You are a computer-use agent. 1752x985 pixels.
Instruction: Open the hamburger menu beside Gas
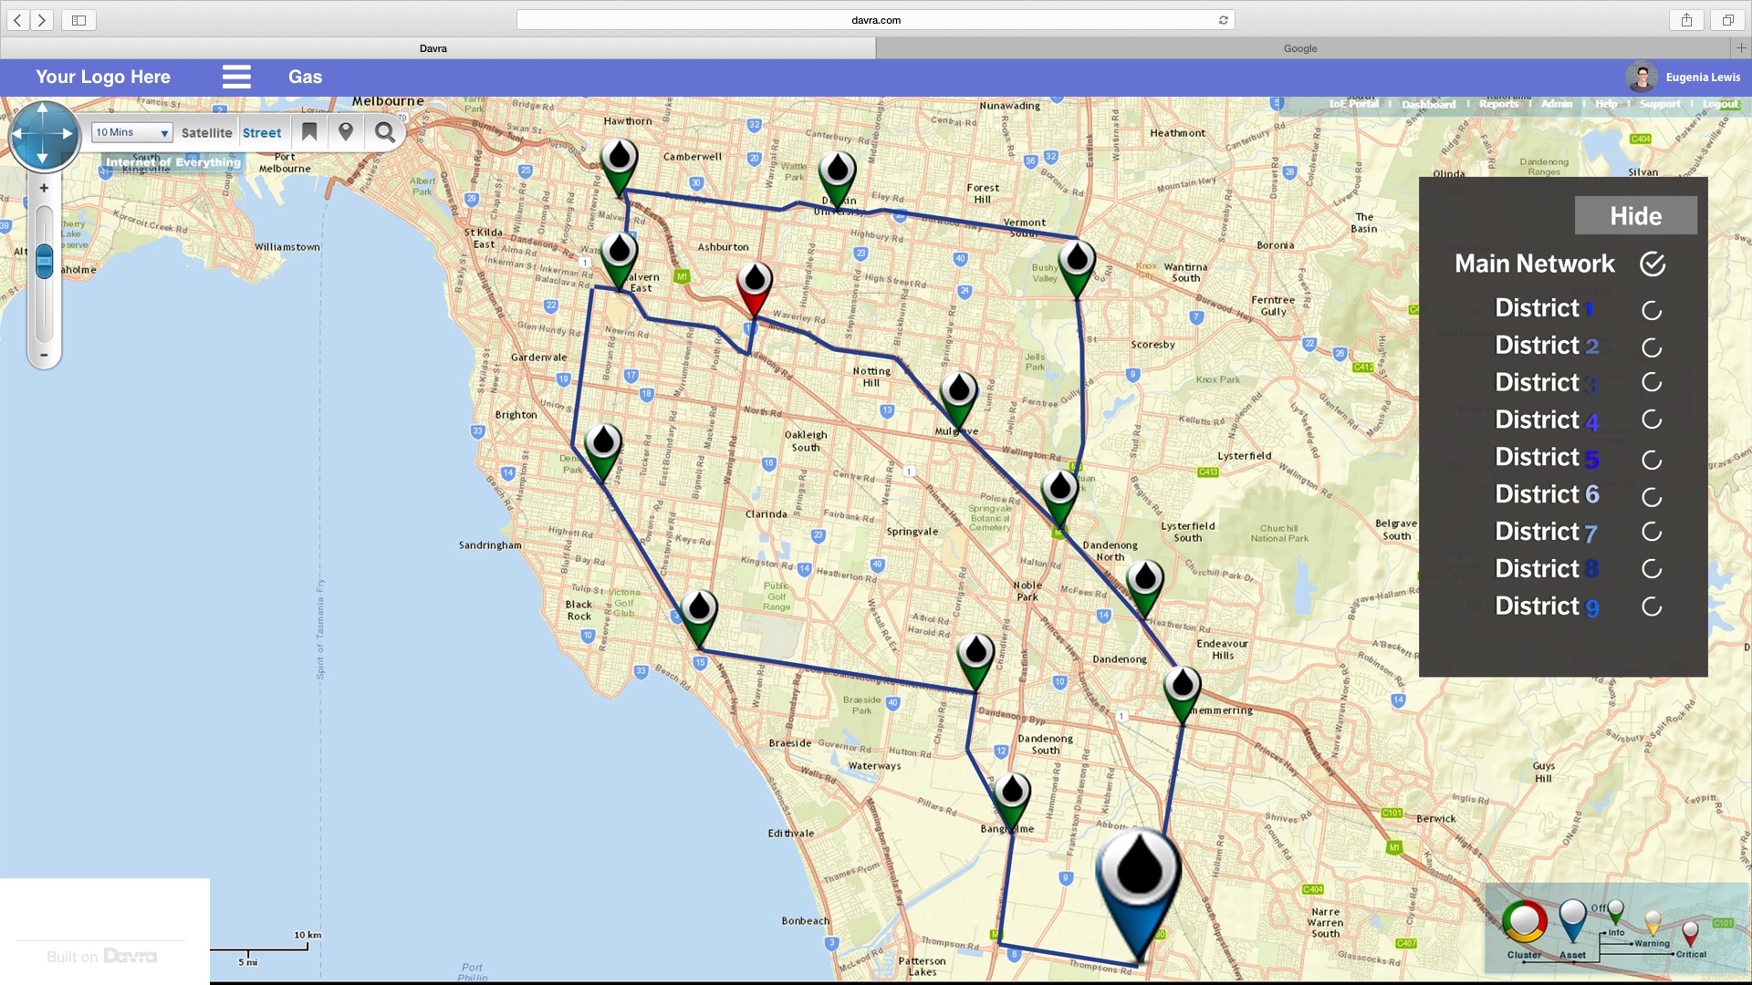tap(236, 77)
